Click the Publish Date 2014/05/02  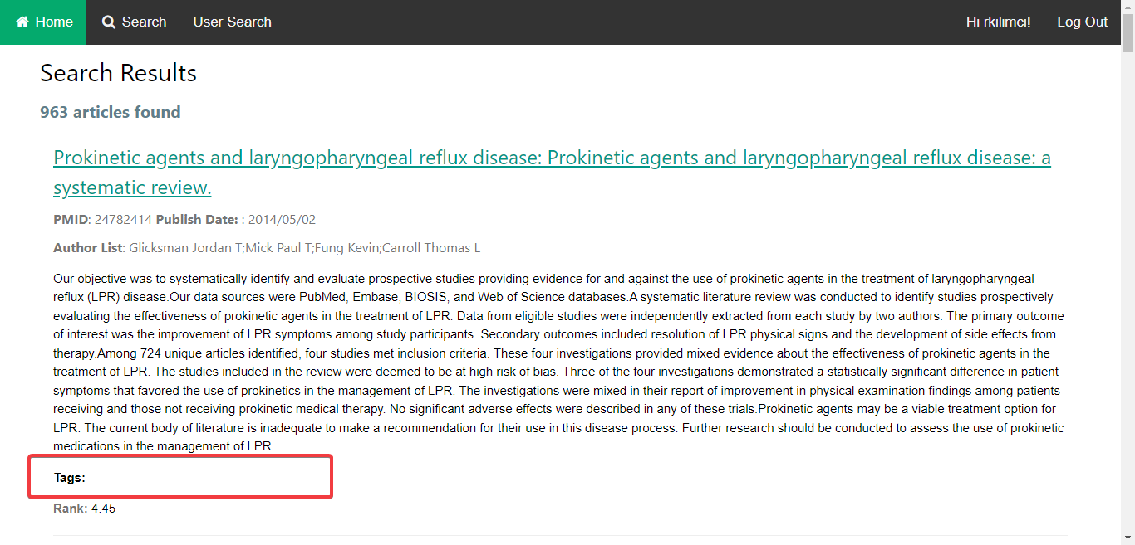coord(238,219)
